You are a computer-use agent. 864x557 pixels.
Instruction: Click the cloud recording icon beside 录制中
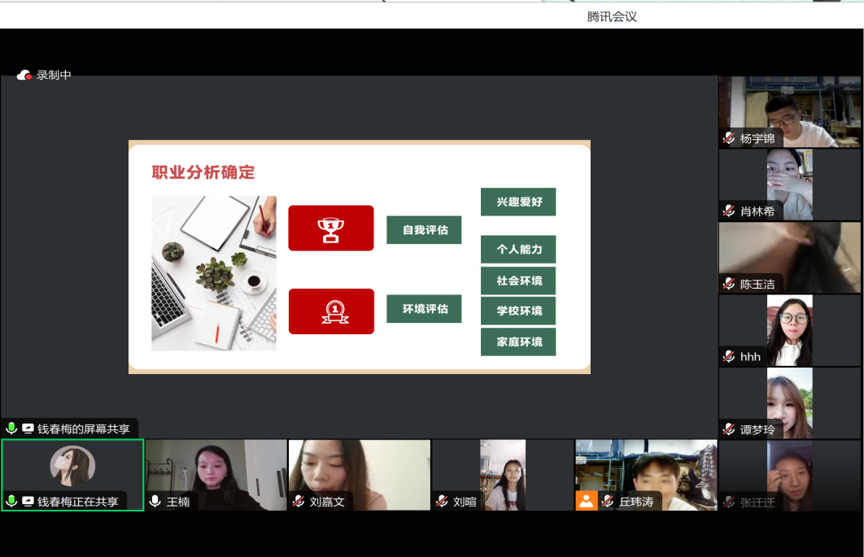pyautogui.click(x=24, y=75)
